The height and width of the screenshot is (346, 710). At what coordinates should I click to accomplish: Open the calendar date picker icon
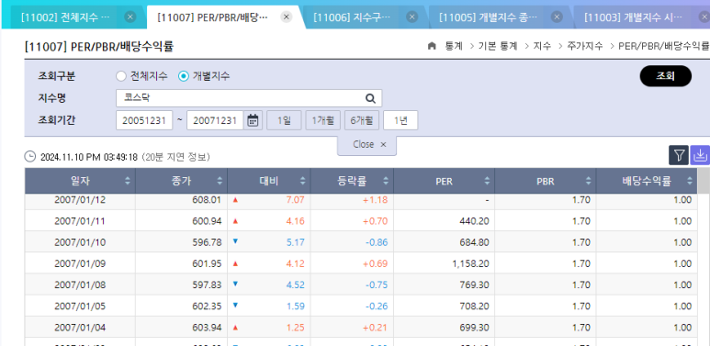click(254, 120)
